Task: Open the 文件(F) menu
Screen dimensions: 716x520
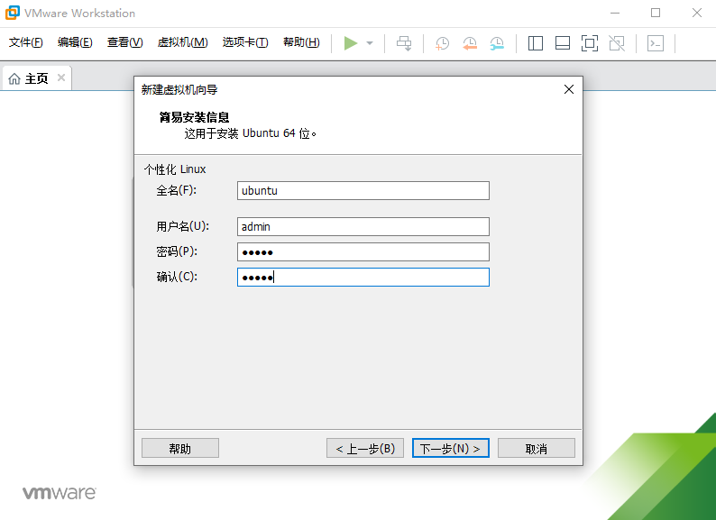Action: click(x=26, y=42)
